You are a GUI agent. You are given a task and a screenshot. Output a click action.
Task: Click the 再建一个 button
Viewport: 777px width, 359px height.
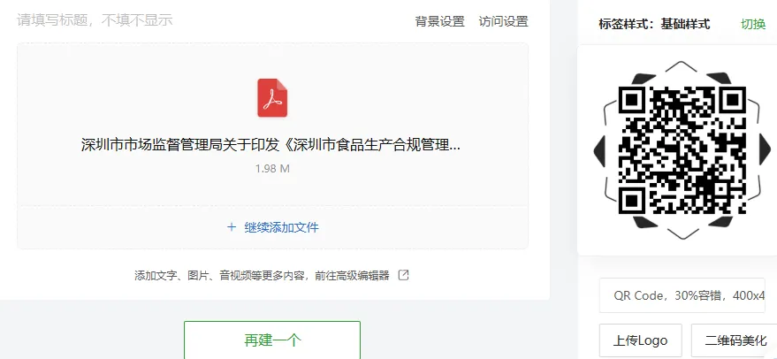(x=272, y=340)
